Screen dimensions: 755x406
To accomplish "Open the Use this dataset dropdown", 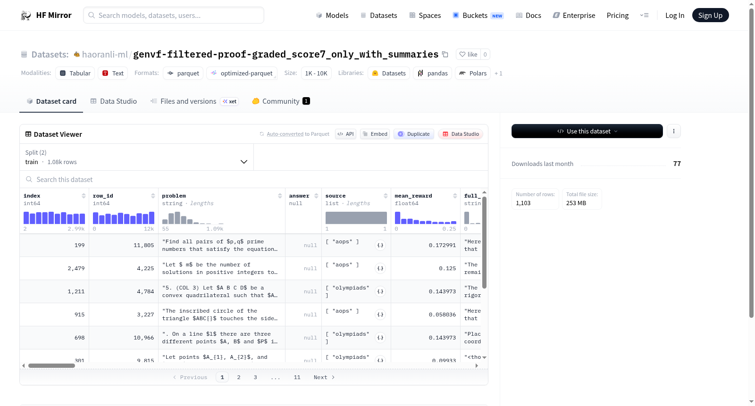I will click(x=587, y=131).
